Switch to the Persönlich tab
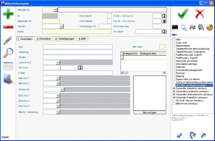Screen dimensions: 215x141 click(x=44, y=39)
